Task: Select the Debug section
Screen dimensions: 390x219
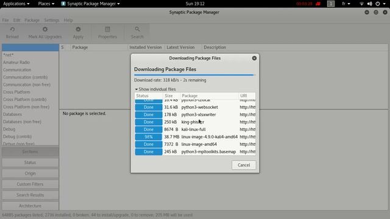Action: [x=30, y=130]
